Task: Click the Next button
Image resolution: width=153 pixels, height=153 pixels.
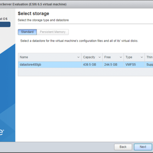Action: (x=143, y=147)
